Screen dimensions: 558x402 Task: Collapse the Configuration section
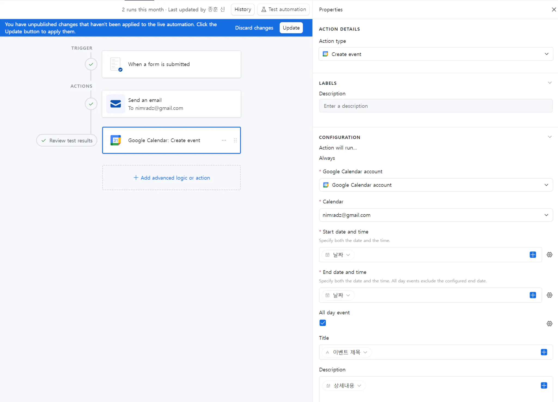coord(549,137)
